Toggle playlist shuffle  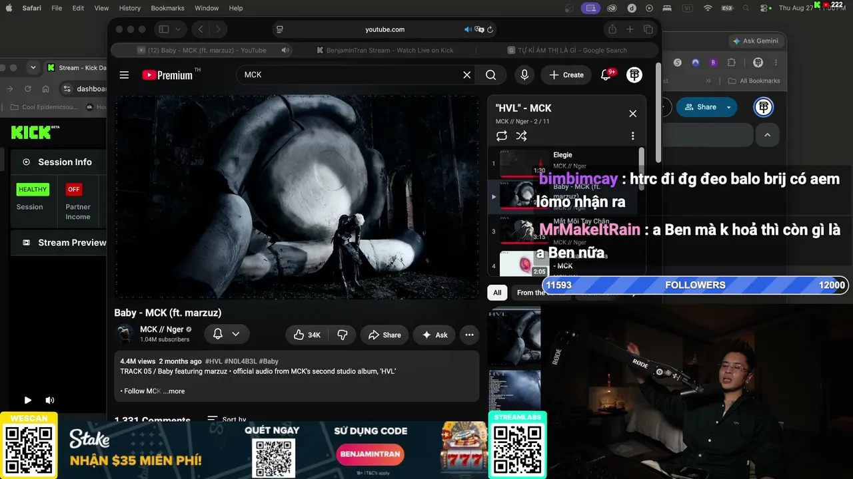tap(521, 136)
